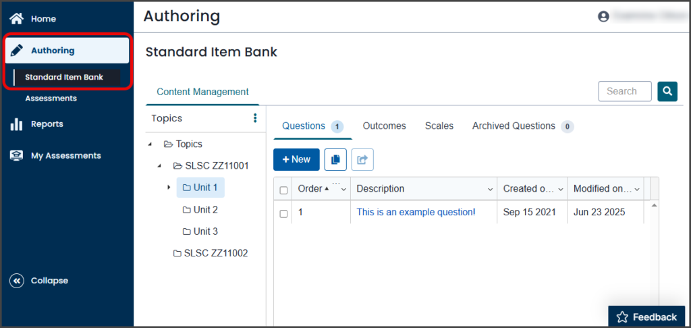Viewport: 691px width, 328px height.
Task: Click the Home house icon in sidebar
Action: tap(17, 19)
